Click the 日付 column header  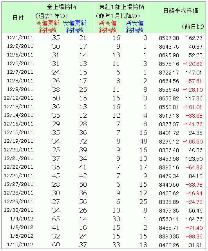click(x=18, y=18)
